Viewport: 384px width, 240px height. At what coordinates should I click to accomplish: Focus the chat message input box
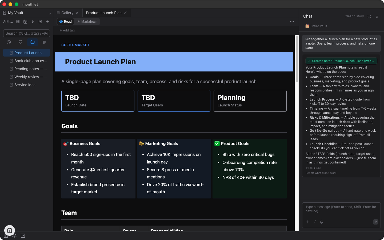(341, 209)
